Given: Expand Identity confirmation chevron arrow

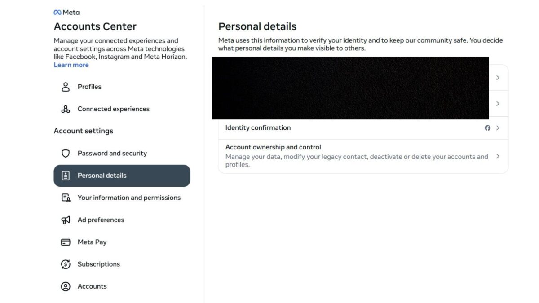Looking at the screenshot, I should 498,128.
